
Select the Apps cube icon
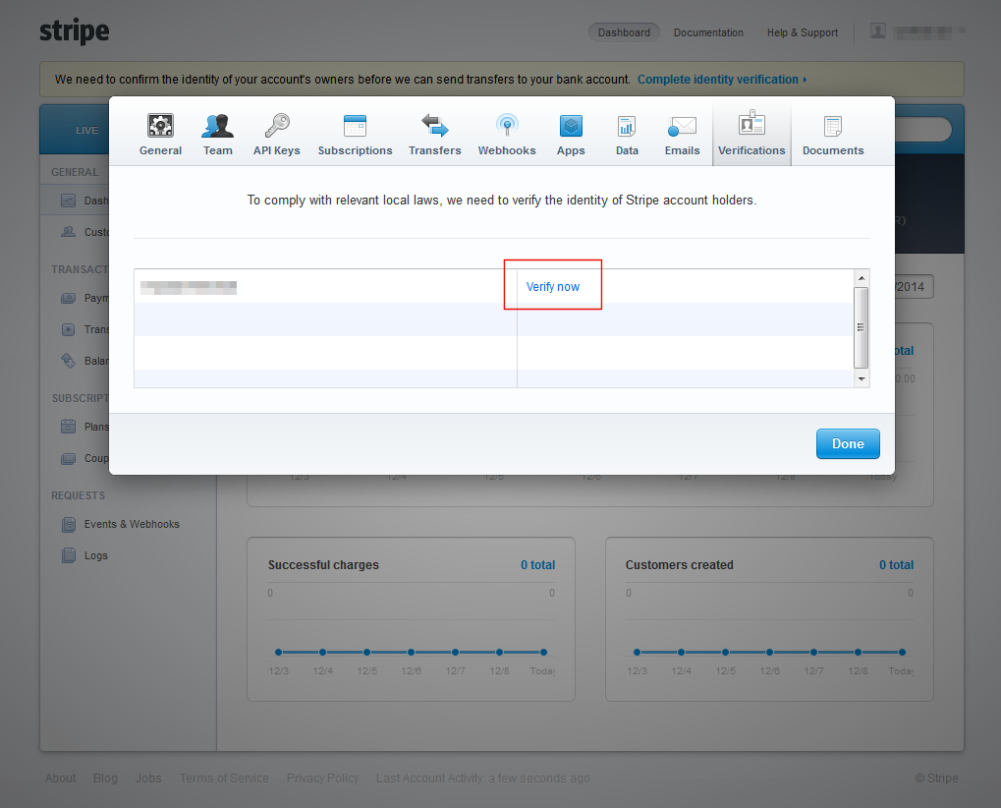click(x=571, y=126)
